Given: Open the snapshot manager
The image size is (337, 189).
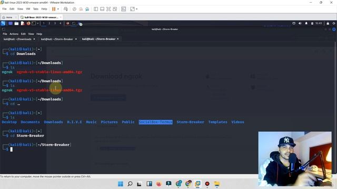Looking at the screenshot, I should (x=87, y=9).
